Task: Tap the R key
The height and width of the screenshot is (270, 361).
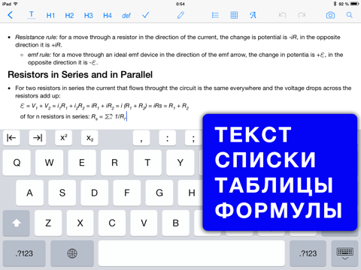Action: pos(114,163)
